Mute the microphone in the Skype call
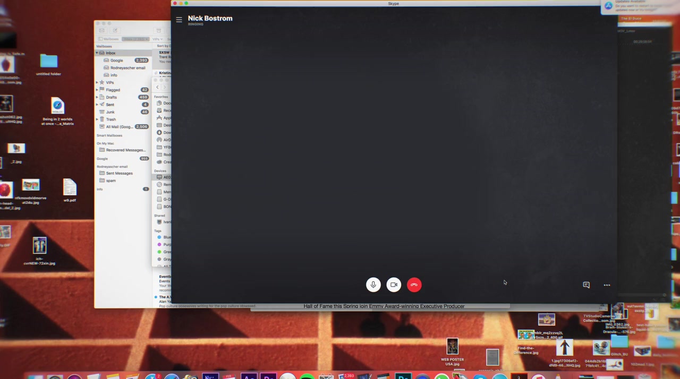This screenshot has height=379, width=680. pos(373,285)
